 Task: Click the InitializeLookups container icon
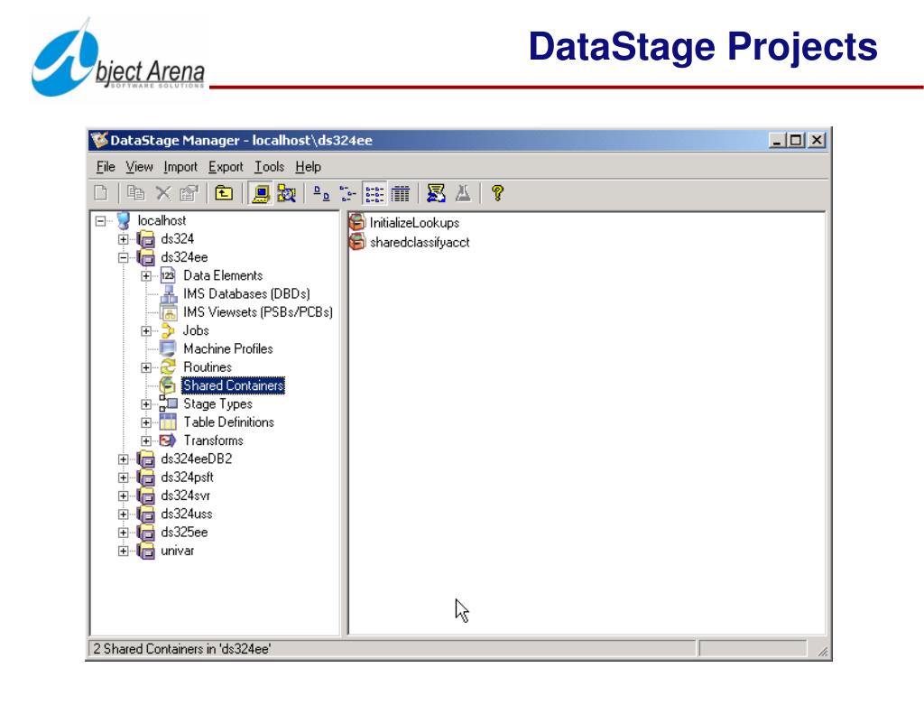(x=357, y=222)
